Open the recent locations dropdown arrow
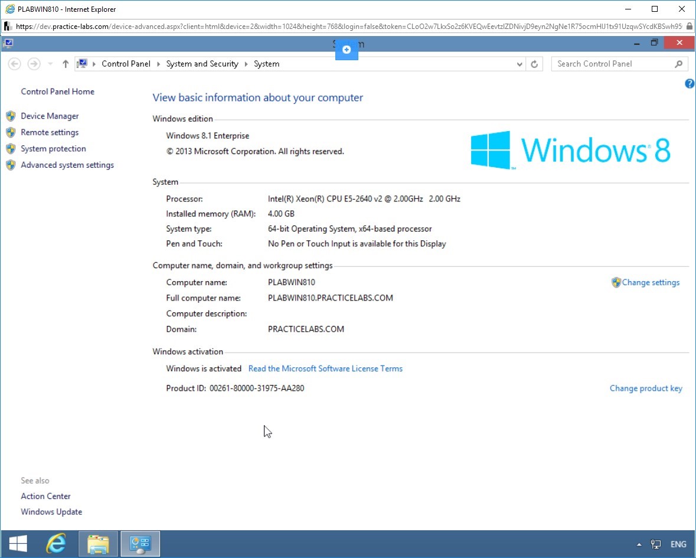Image resolution: width=696 pixels, height=558 pixels. click(x=50, y=64)
